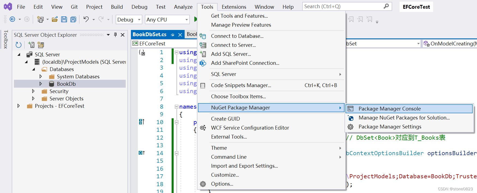This screenshot has width=477, height=193.
Task: Click the Navigate Backward arrow icon
Action: (x=12, y=19)
